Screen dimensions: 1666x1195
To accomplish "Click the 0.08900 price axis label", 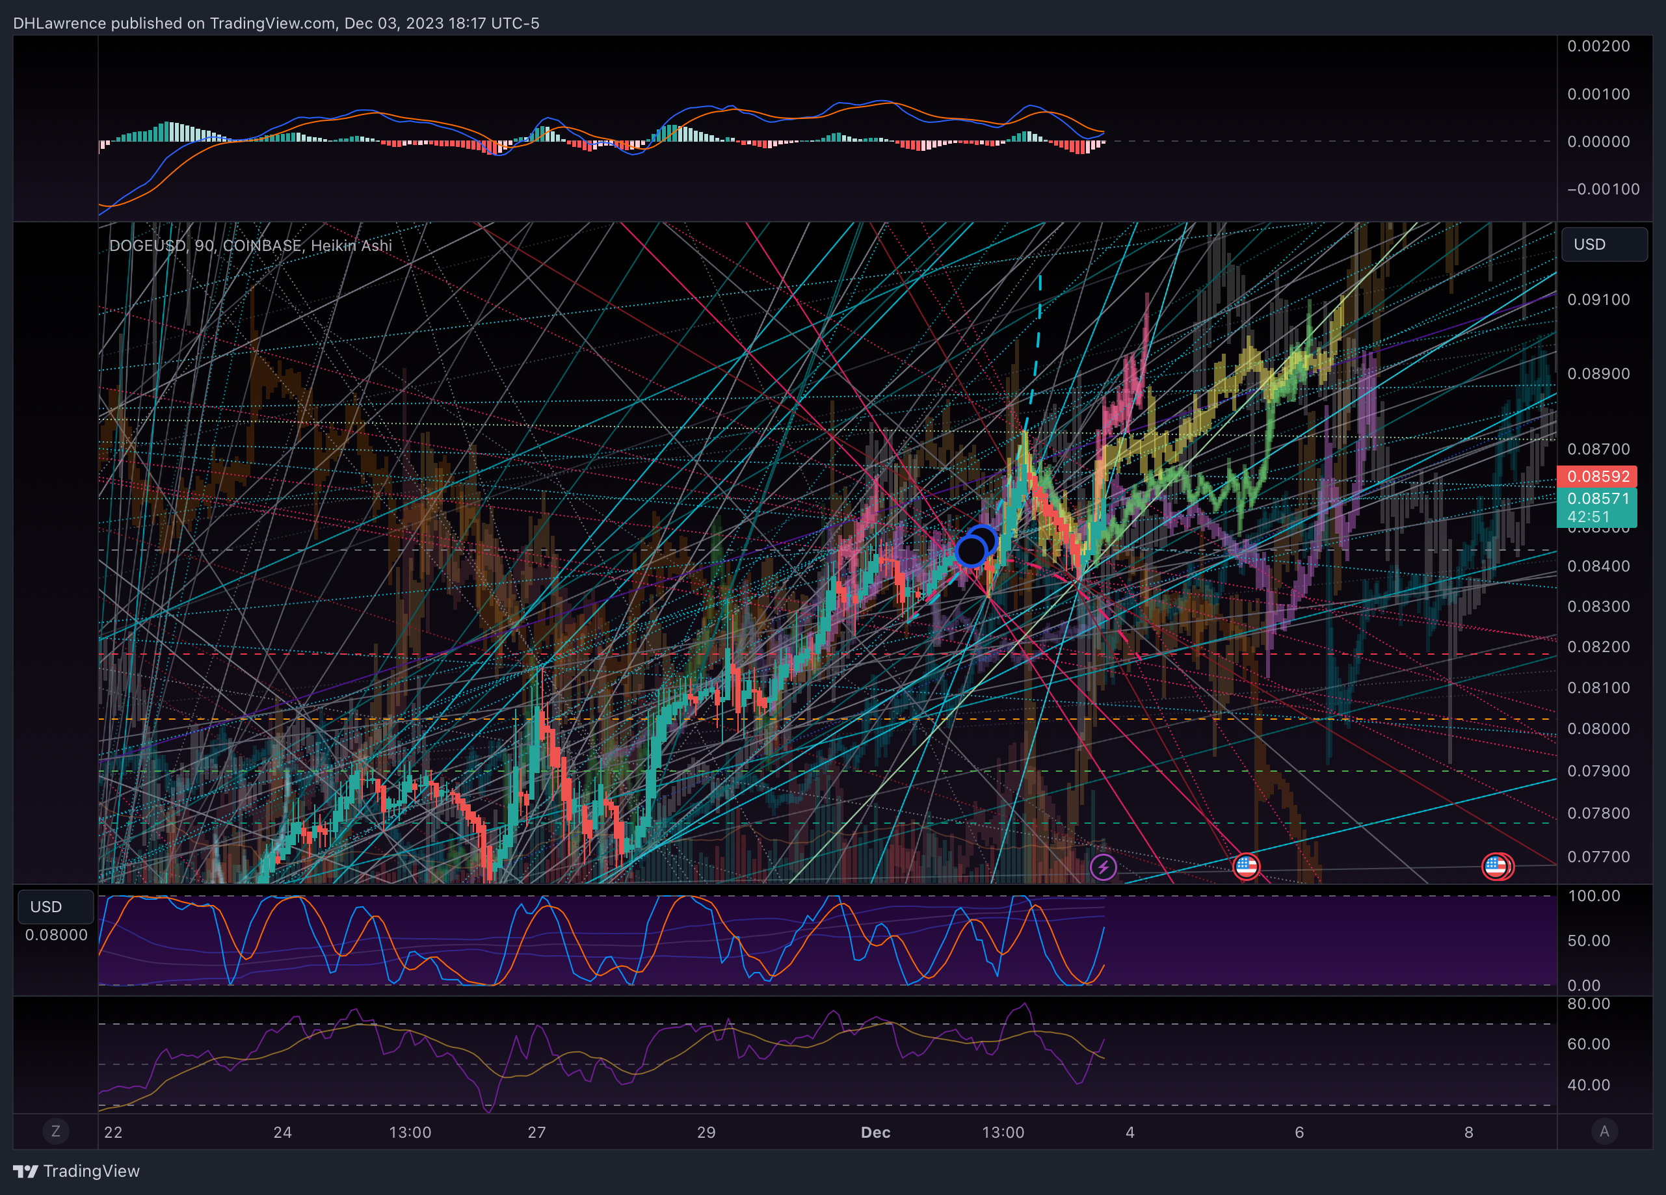I will click(x=1598, y=373).
